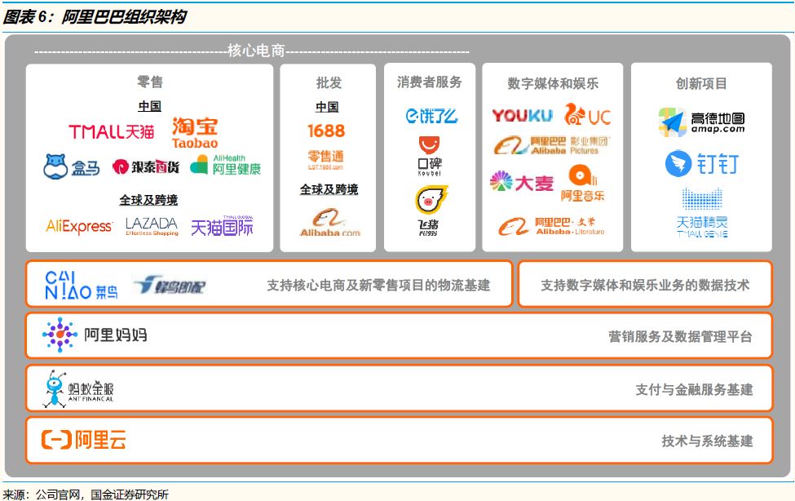This screenshot has width=795, height=501.
Task: Click 中国 label under 批发
Action: click(326, 107)
